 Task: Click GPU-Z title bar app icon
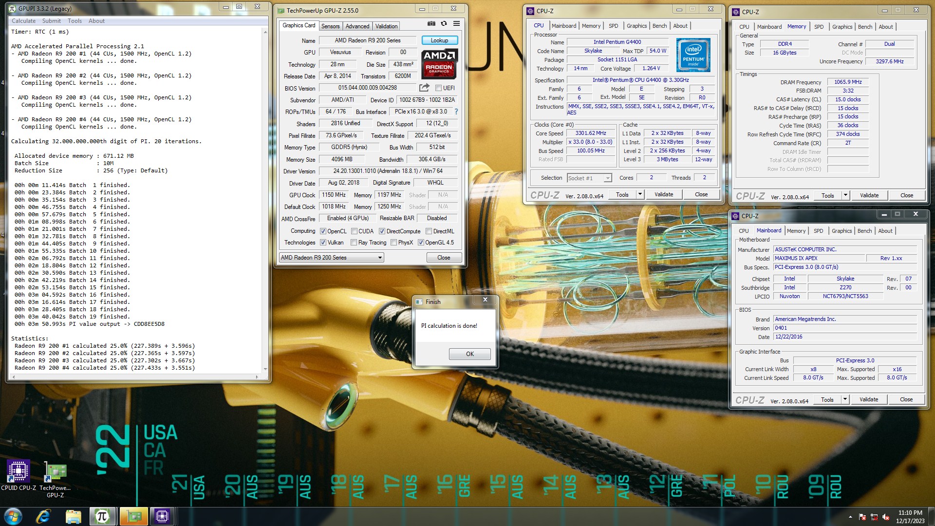click(281, 10)
